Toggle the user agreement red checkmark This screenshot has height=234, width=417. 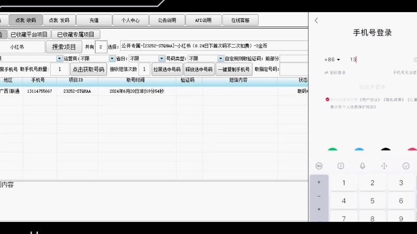pos(327,100)
